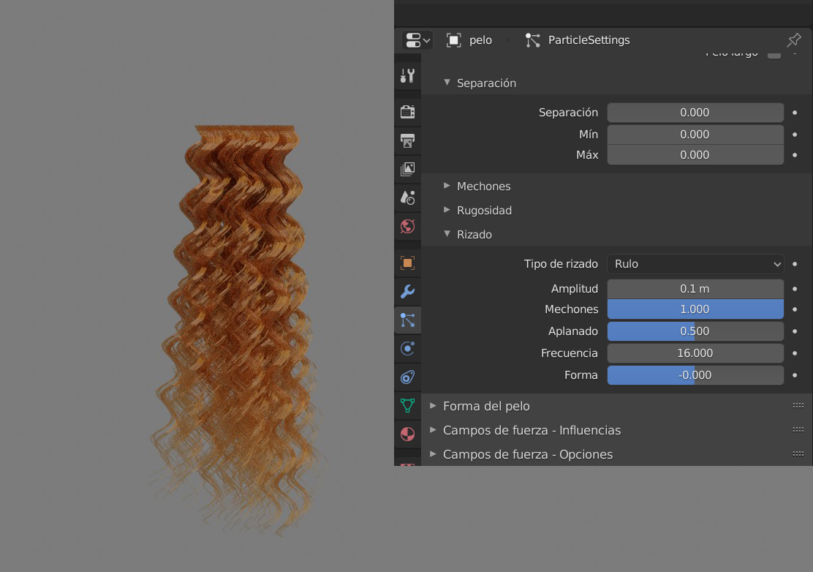
Task: Click the Separación value field
Action: click(695, 113)
